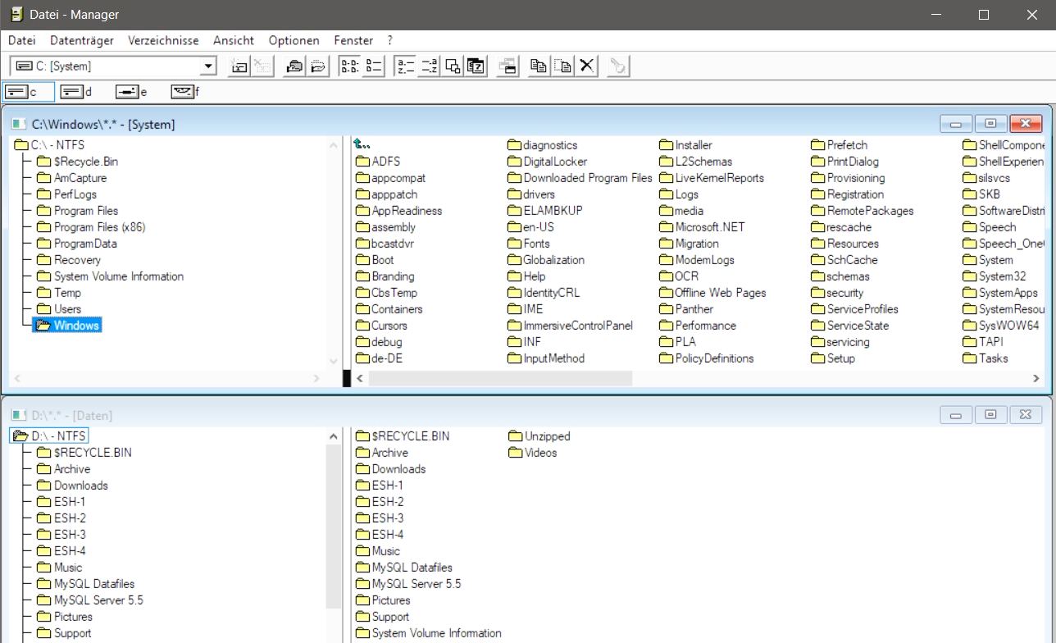The height and width of the screenshot is (643, 1056).
Task: Toggle sort by type
Action: click(429, 66)
